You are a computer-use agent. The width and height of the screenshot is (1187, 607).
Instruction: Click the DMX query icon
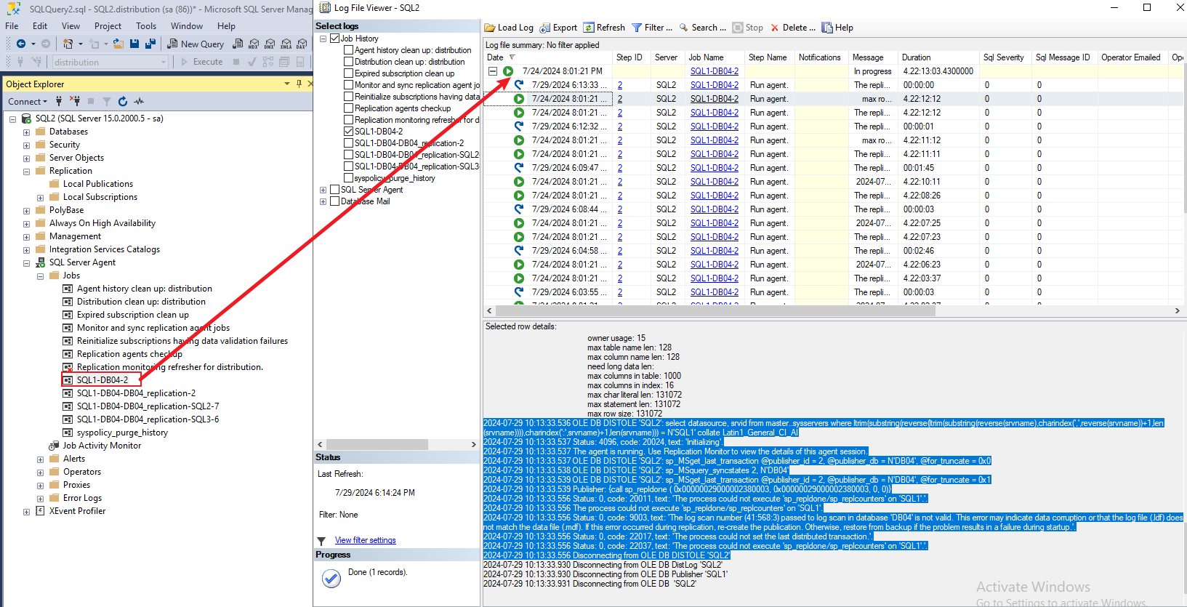click(x=270, y=44)
